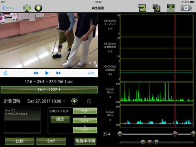Tap the memo field to enter notes

point(22,121)
